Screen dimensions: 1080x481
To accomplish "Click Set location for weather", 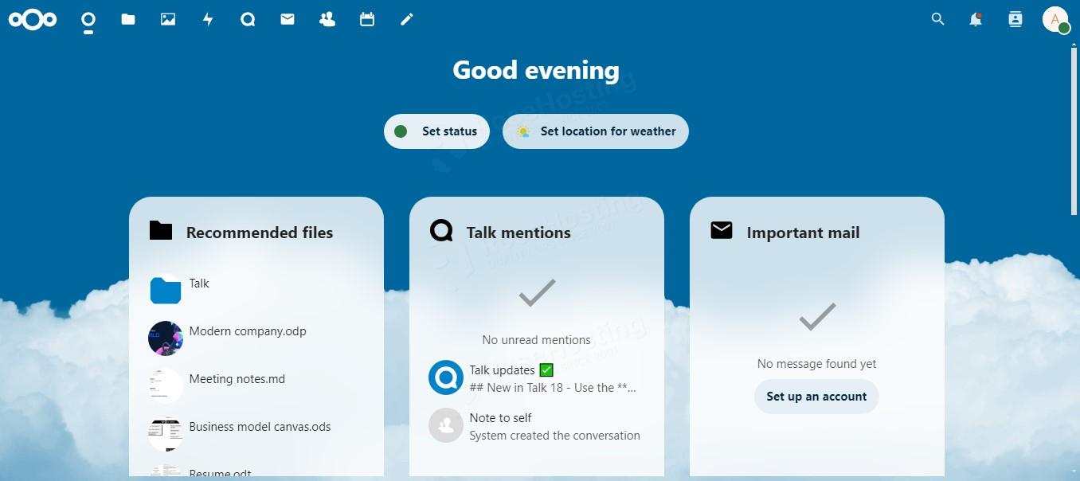I will (595, 131).
